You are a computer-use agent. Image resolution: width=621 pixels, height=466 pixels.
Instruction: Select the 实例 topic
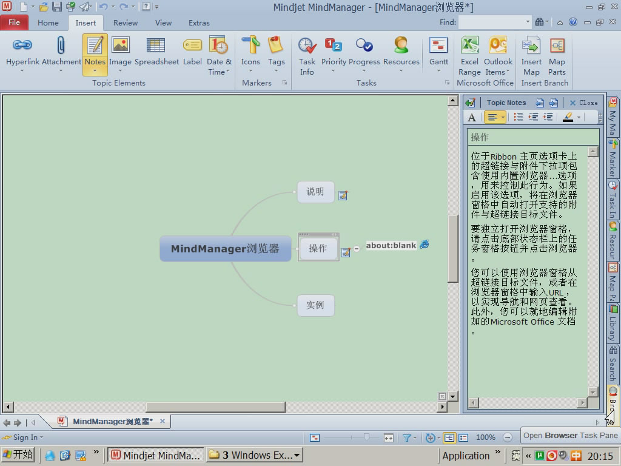[315, 305]
